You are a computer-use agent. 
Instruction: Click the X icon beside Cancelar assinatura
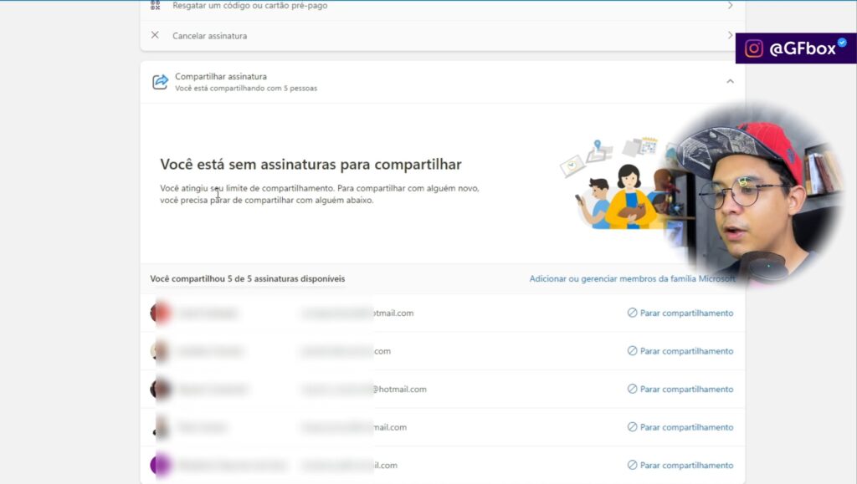[x=155, y=35]
